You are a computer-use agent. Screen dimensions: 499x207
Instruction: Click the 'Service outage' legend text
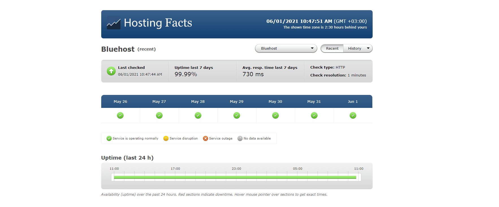[x=221, y=138]
